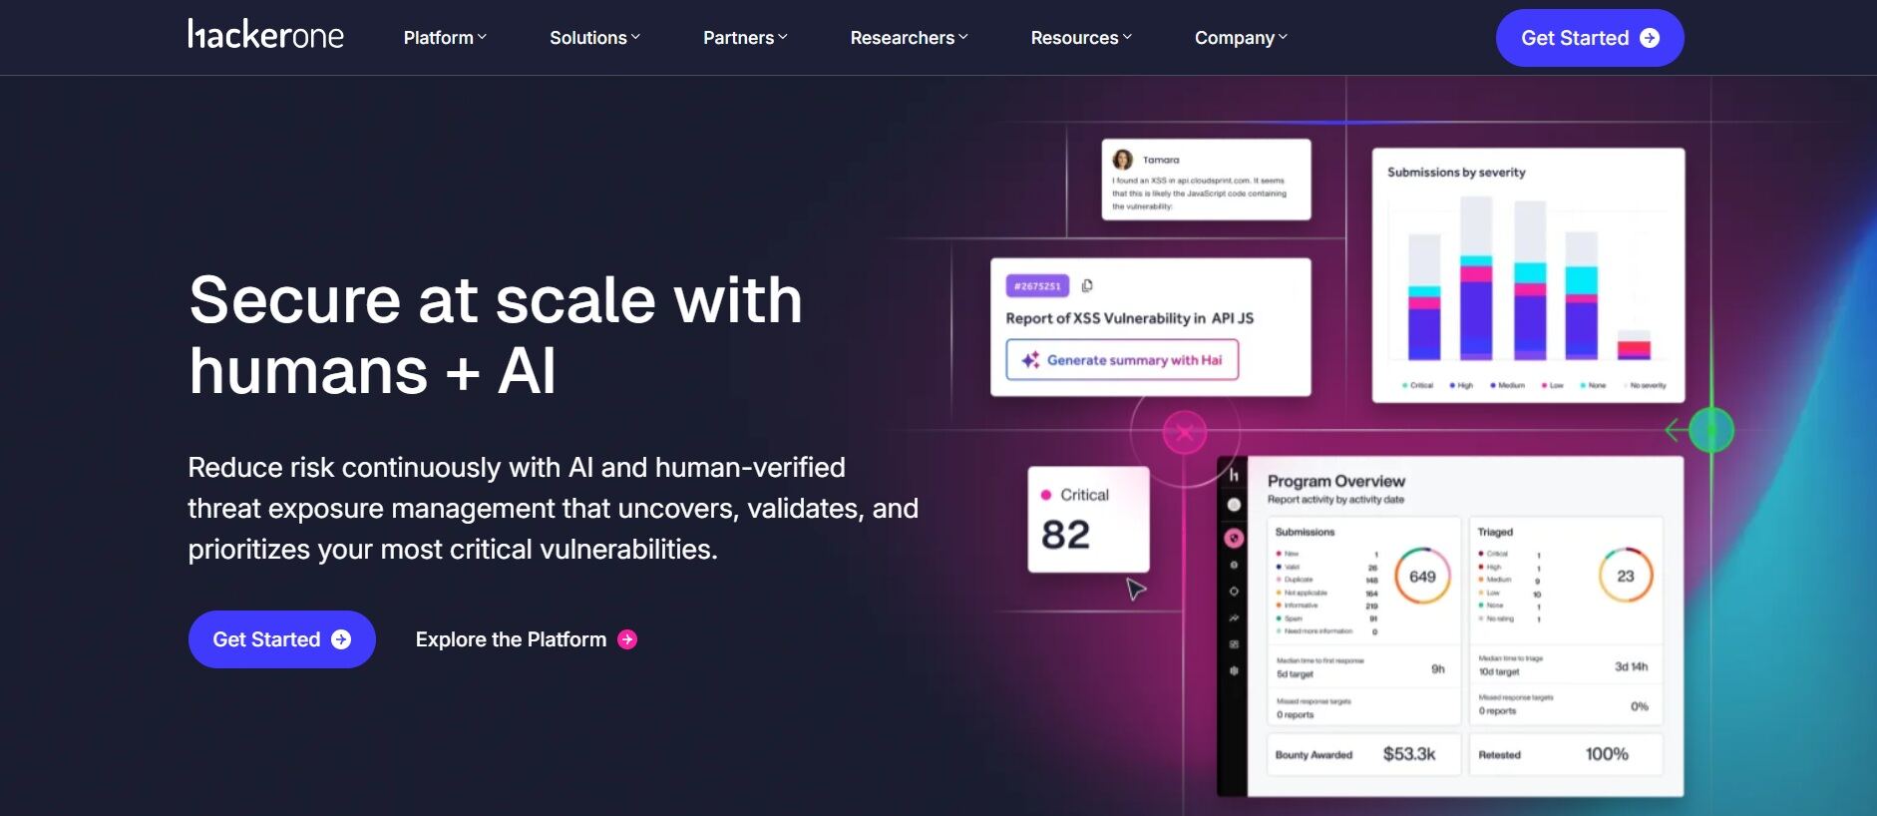Click the Retested 100% value

click(1607, 754)
